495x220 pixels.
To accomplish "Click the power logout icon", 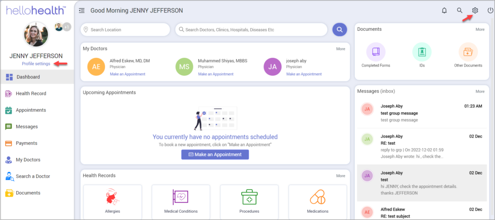I will (490, 11).
